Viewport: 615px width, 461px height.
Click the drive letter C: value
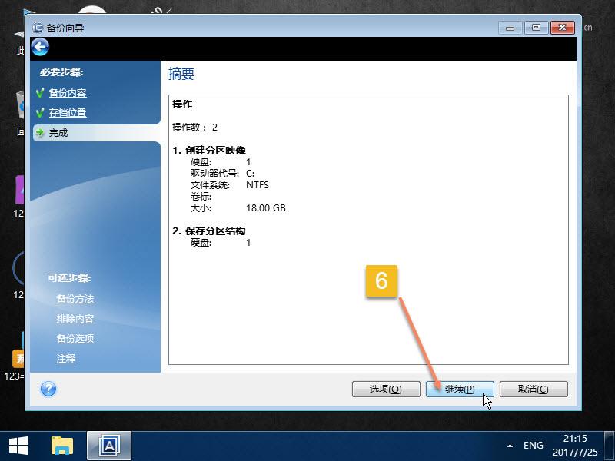tap(251, 174)
